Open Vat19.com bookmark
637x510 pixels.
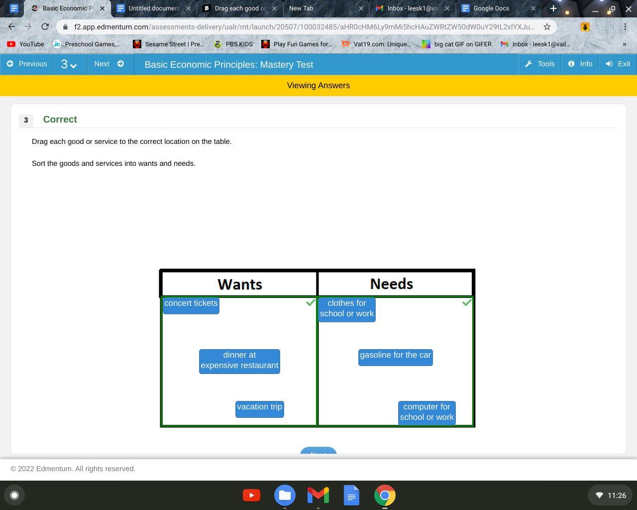pyautogui.click(x=376, y=44)
